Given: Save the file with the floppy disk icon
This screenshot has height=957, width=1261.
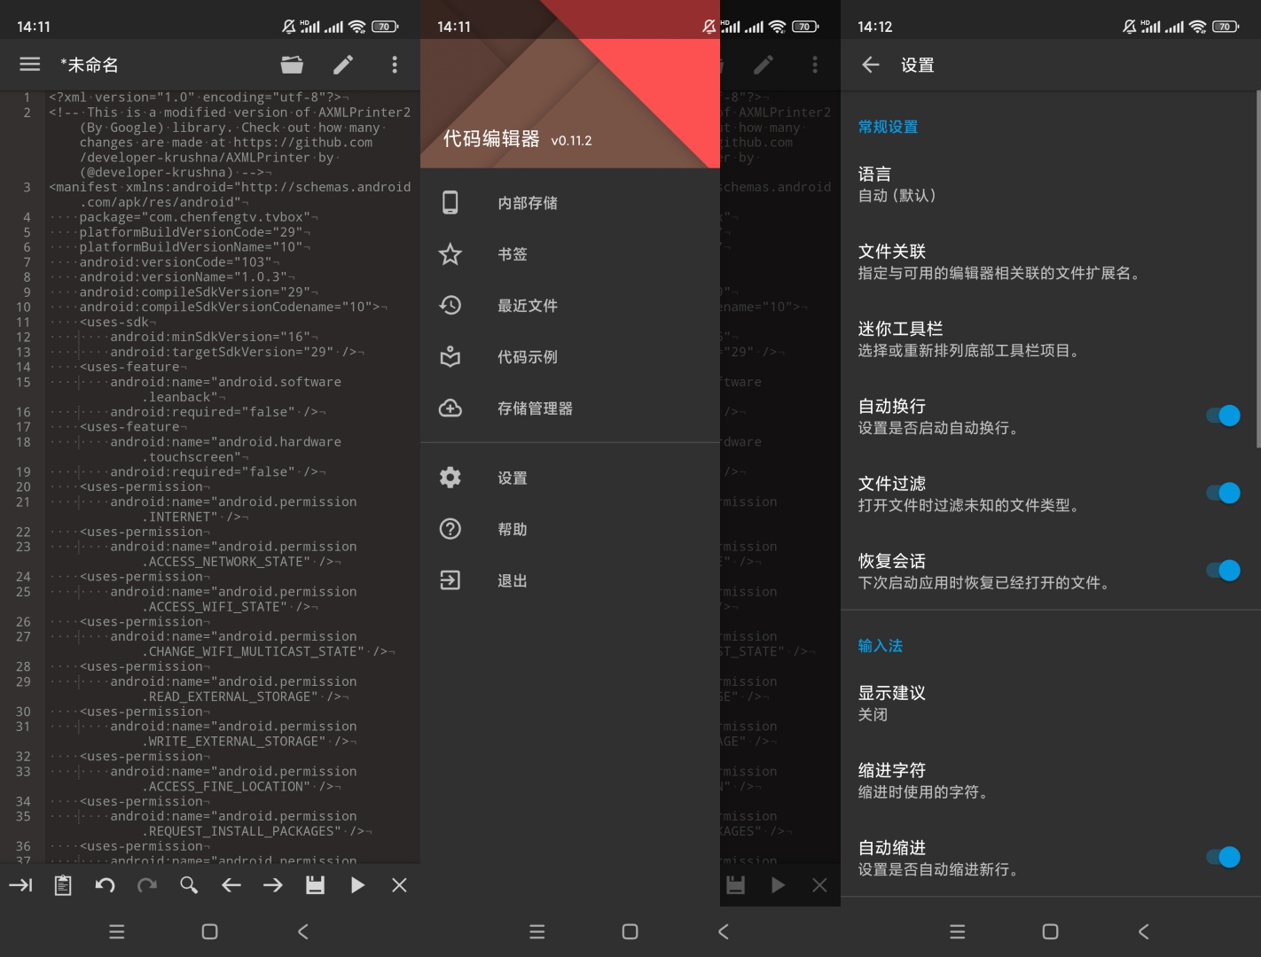Looking at the screenshot, I should tap(315, 885).
